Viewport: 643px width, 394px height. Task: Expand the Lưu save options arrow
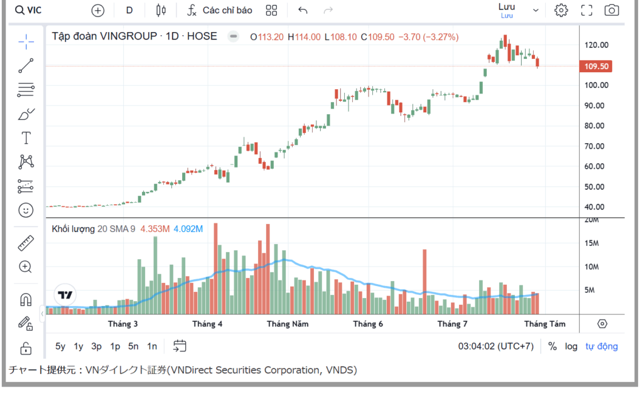(x=536, y=11)
